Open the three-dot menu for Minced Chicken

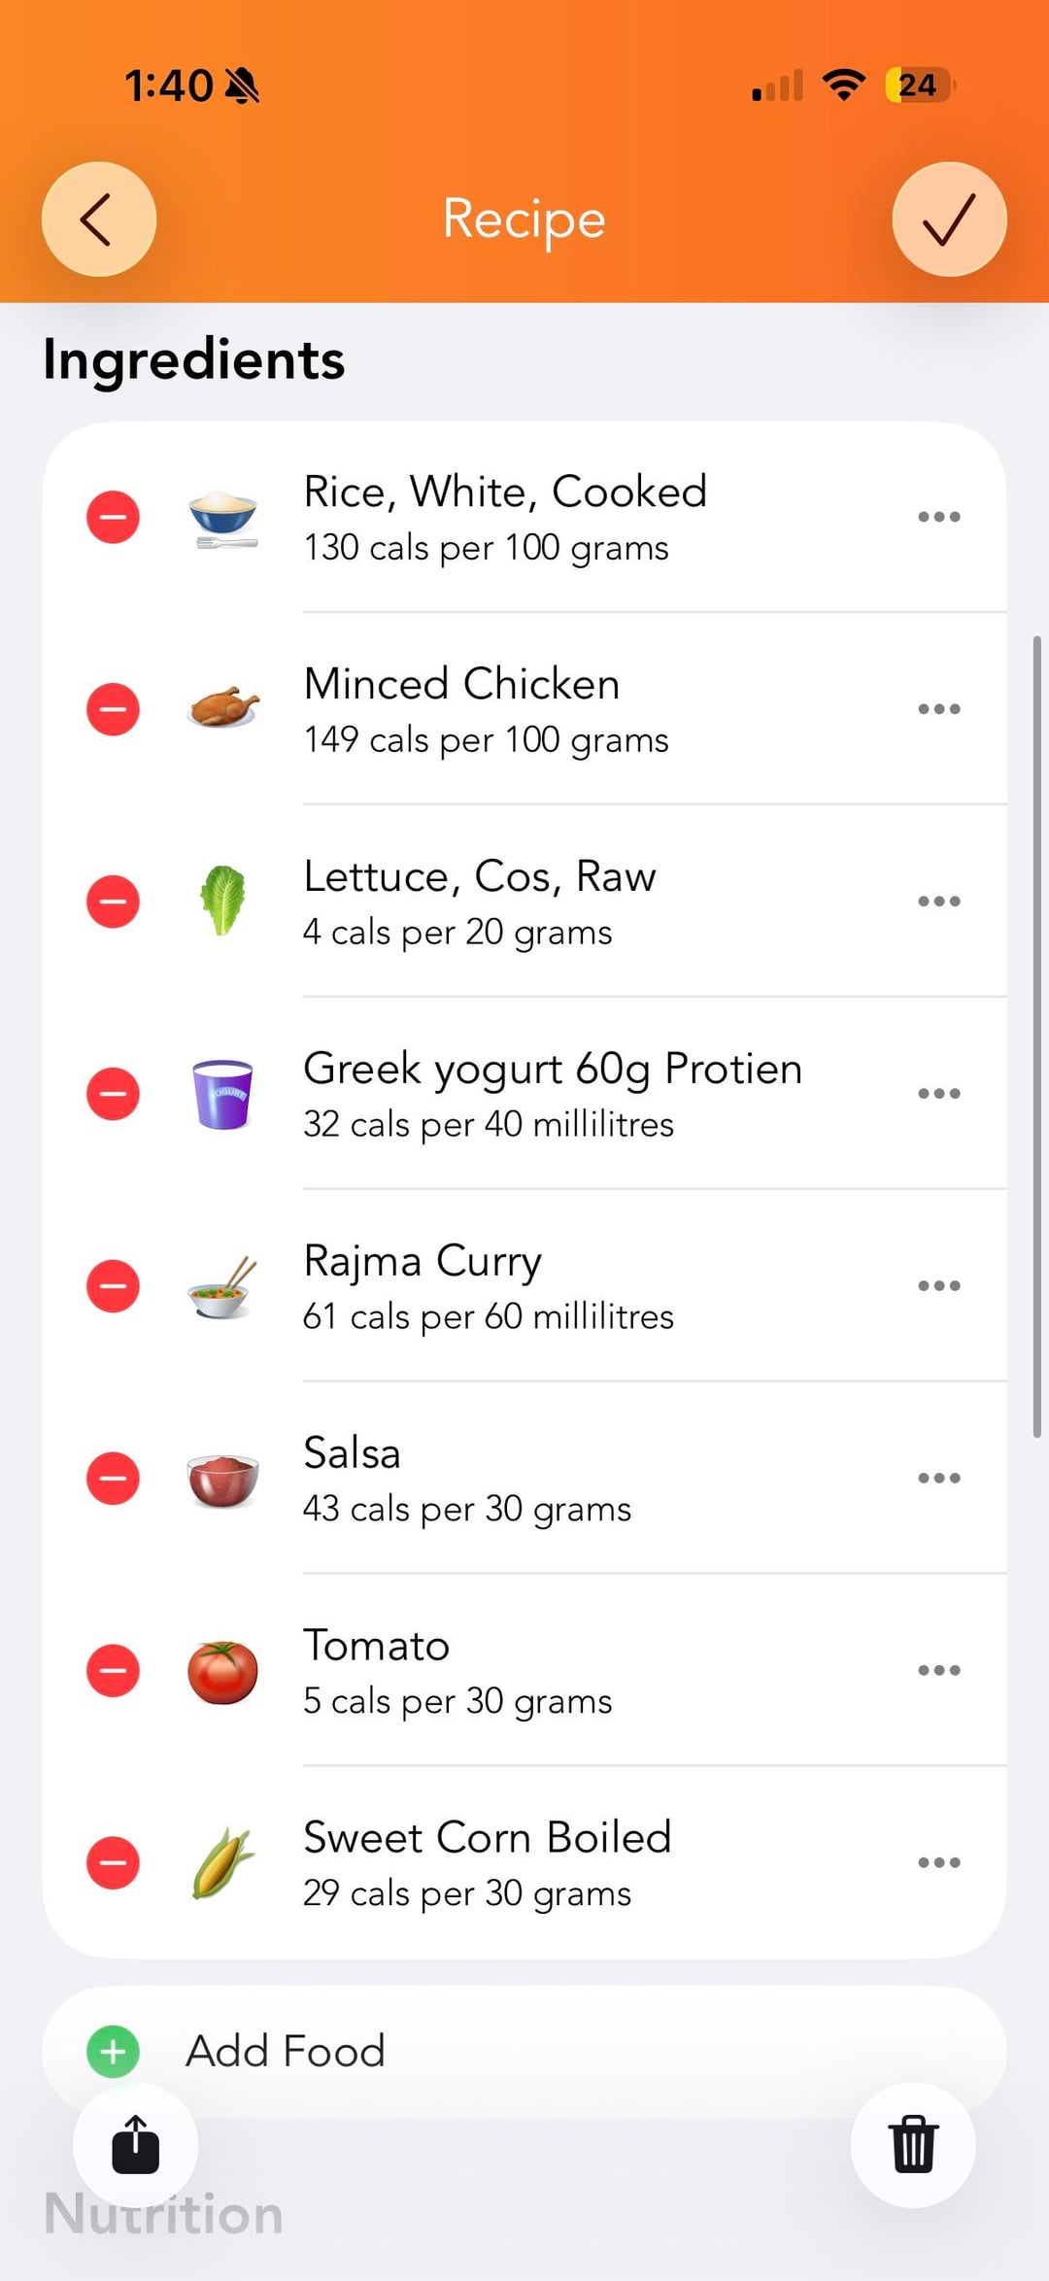click(939, 709)
